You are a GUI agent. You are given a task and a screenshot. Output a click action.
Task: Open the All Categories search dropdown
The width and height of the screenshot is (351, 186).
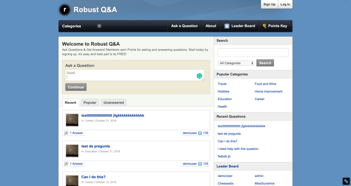click(x=236, y=63)
